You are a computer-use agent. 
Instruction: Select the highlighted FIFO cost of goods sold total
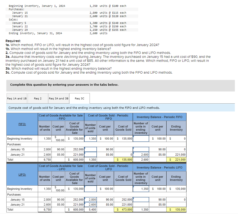pyautogui.click(x=123, y=160)
